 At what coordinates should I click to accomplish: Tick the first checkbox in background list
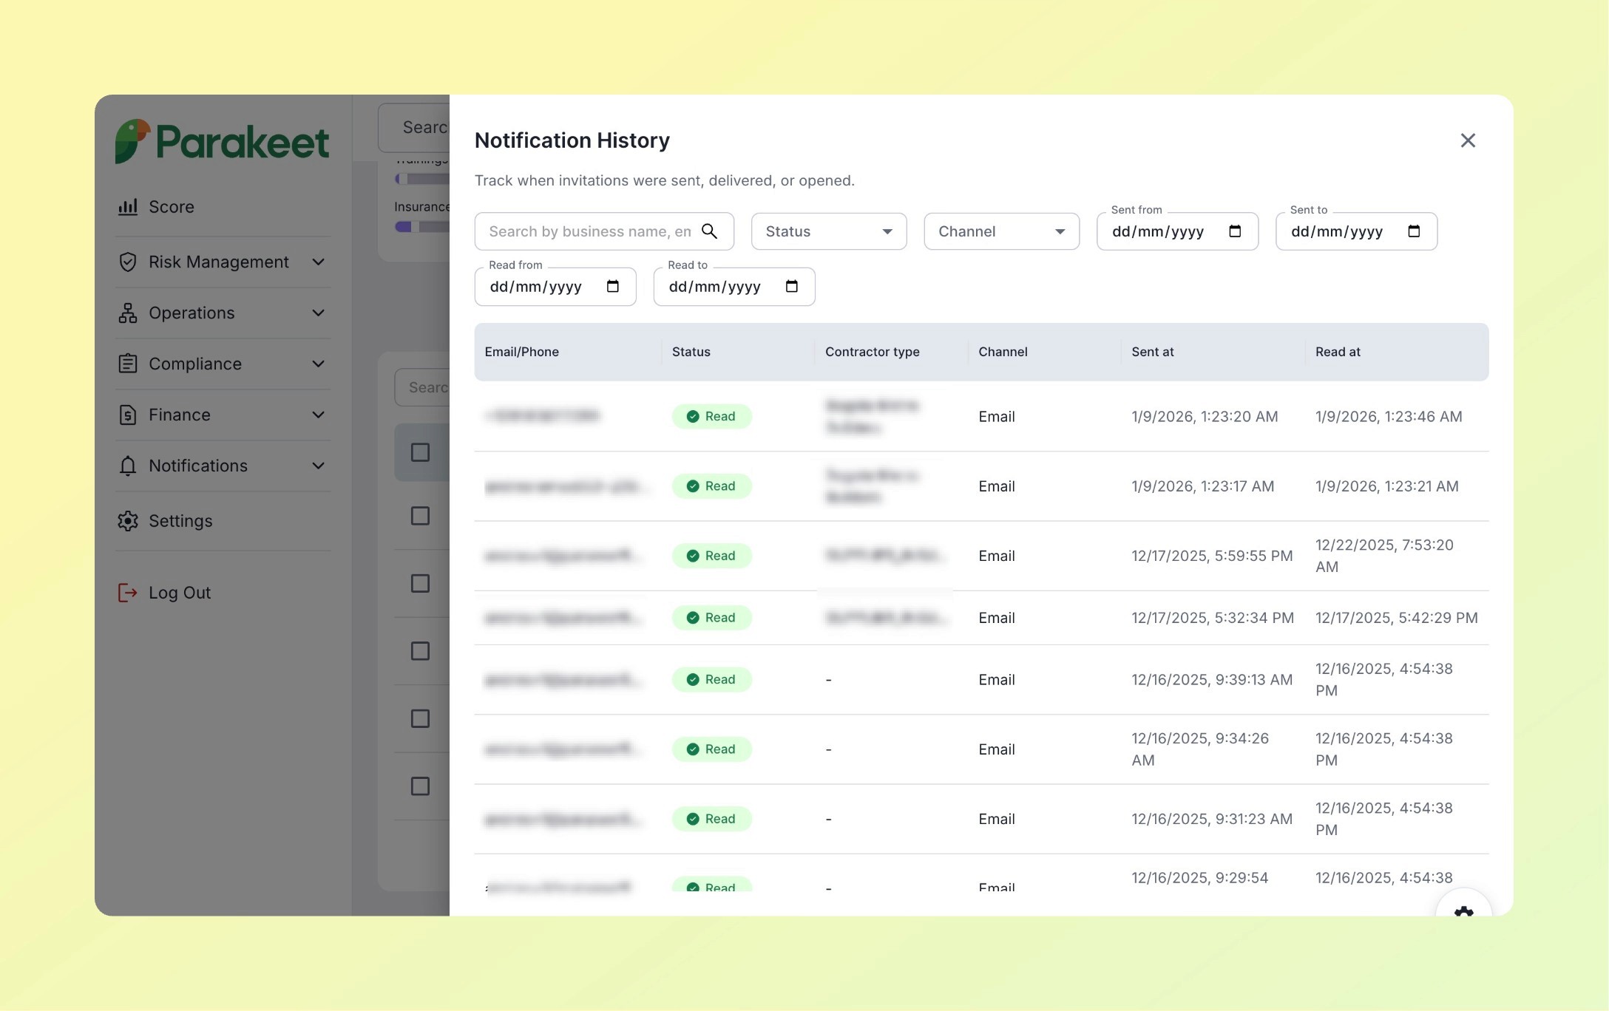point(420,452)
